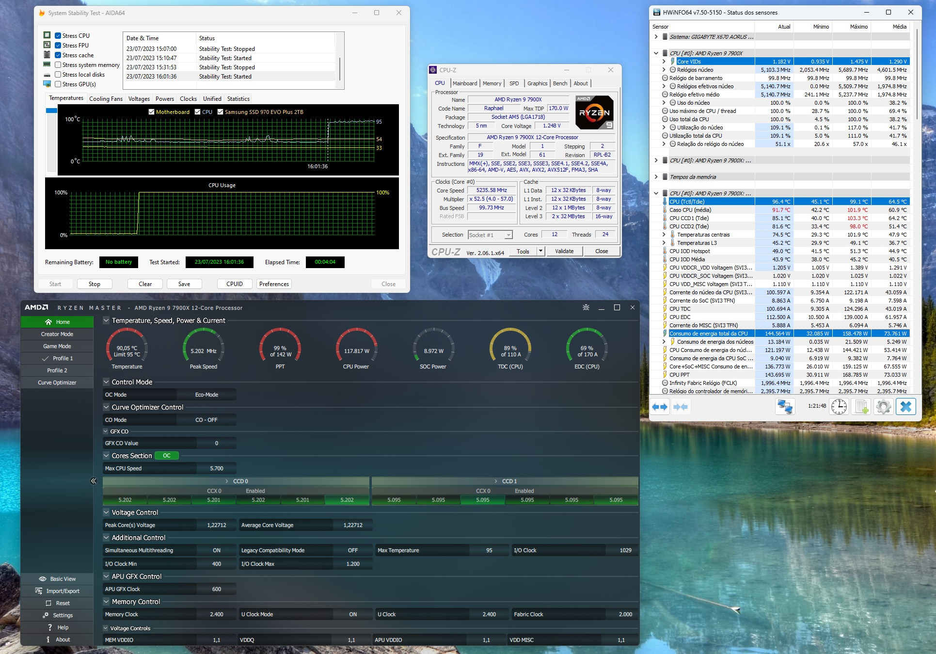Click the Help question mark icon
This screenshot has width=936, height=654.
pyautogui.click(x=49, y=627)
